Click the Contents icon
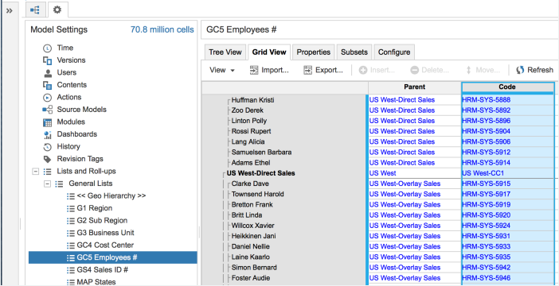The height and width of the screenshot is (286, 559). click(48, 85)
